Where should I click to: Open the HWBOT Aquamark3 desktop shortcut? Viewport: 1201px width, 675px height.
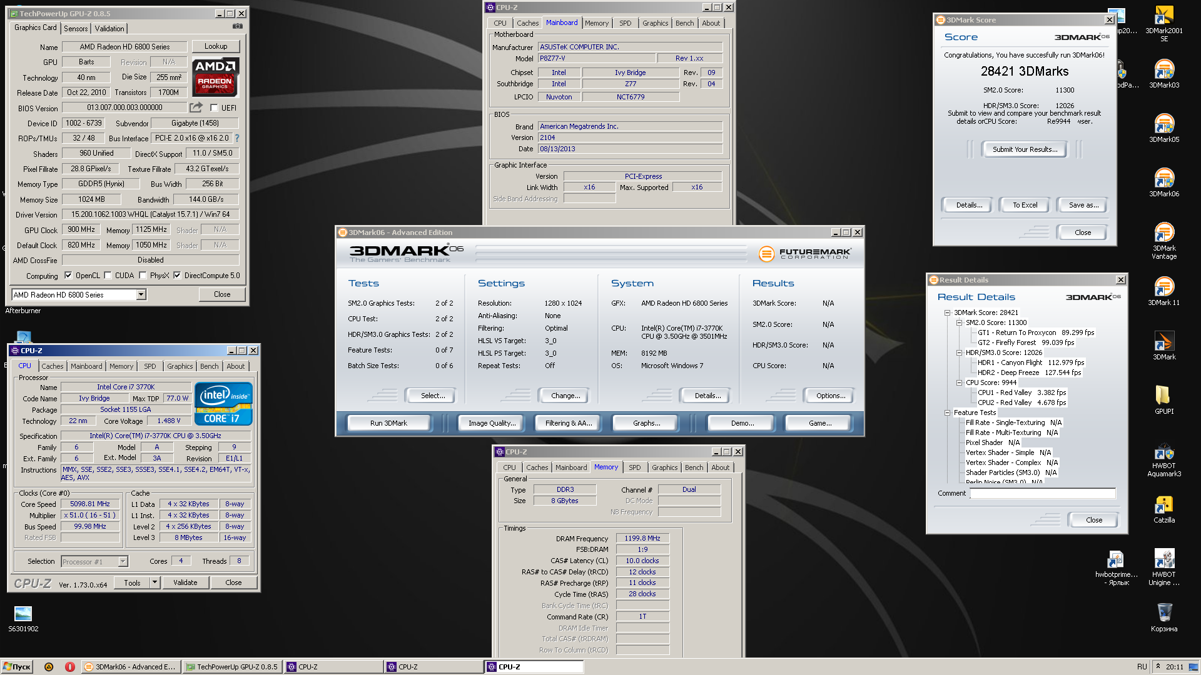tap(1163, 459)
